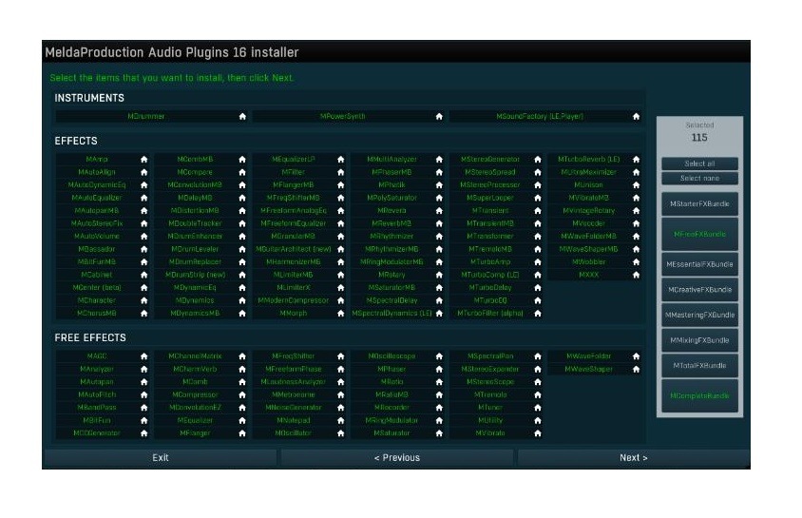Click the home icon beside MXXX
Image resolution: width=802 pixels, height=518 pixels.
pyautogui.click(x=636, y=275)
